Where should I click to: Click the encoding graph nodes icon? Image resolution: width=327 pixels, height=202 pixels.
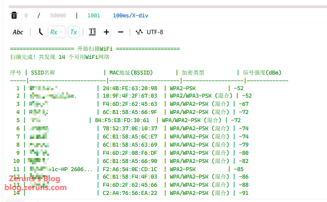(139, 32)
